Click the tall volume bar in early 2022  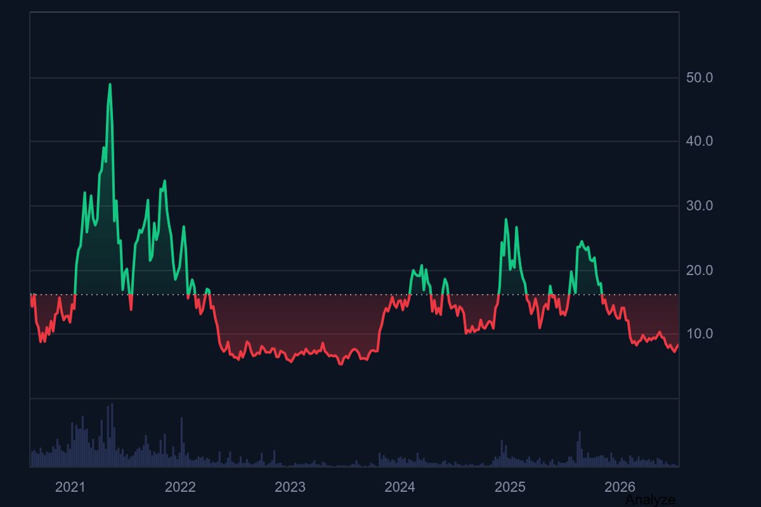pyautogui.click(x=181, y=442)
